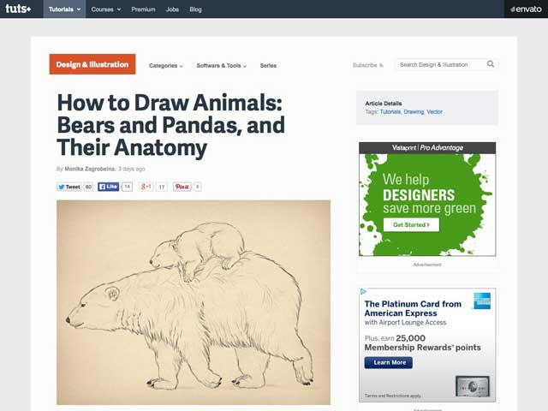The image size is (548, 411).
Task: Click the Subscribe link
Action: pyautogui.click(x=365, y=65)
